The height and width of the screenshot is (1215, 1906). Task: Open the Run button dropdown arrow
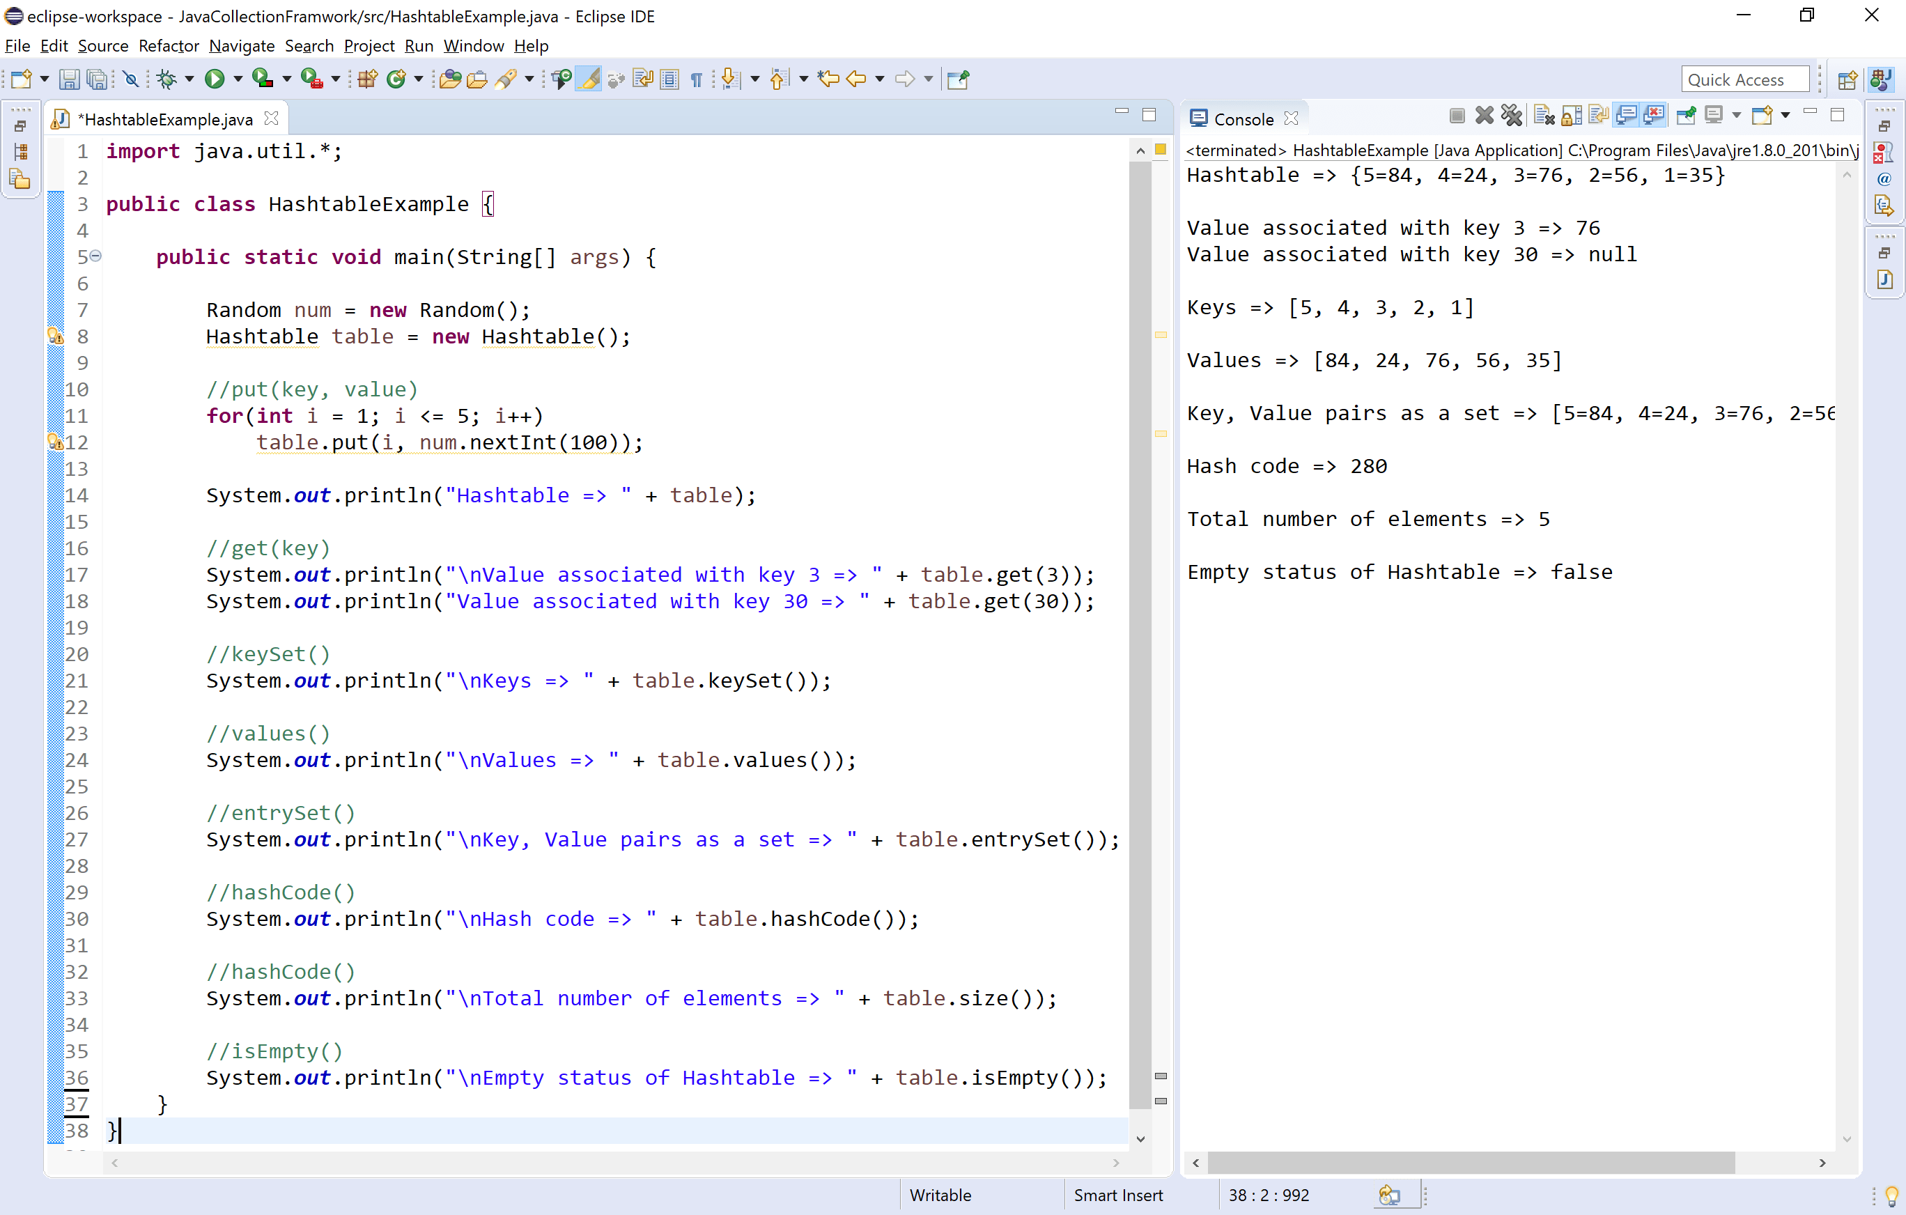pos(238,79)
